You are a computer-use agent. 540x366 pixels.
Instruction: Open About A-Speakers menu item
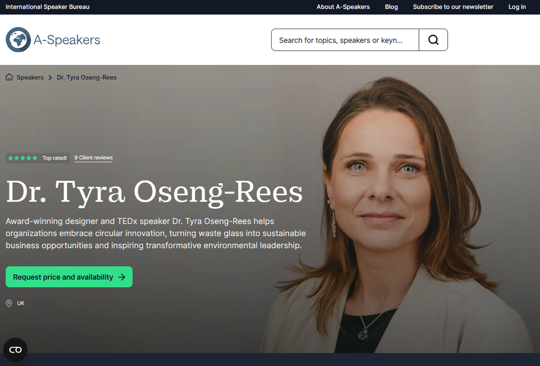[x=343, y=7]
